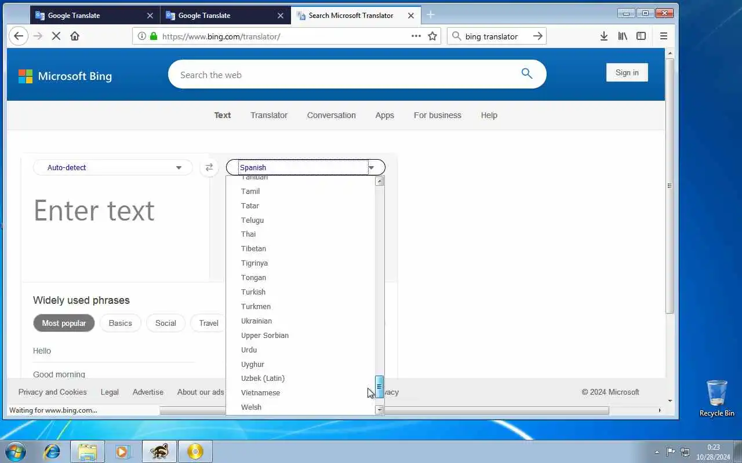
Task: Click the language list scrollbar thumb
Action: point(380,387)
